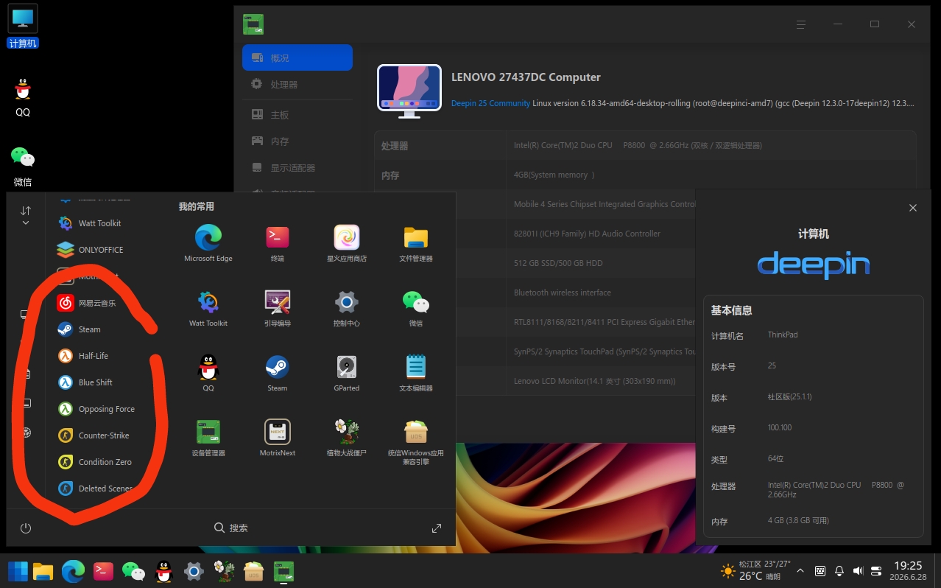
Task: Open the volume control in tray
Action: pyautogui.click(x=858, y=571)
